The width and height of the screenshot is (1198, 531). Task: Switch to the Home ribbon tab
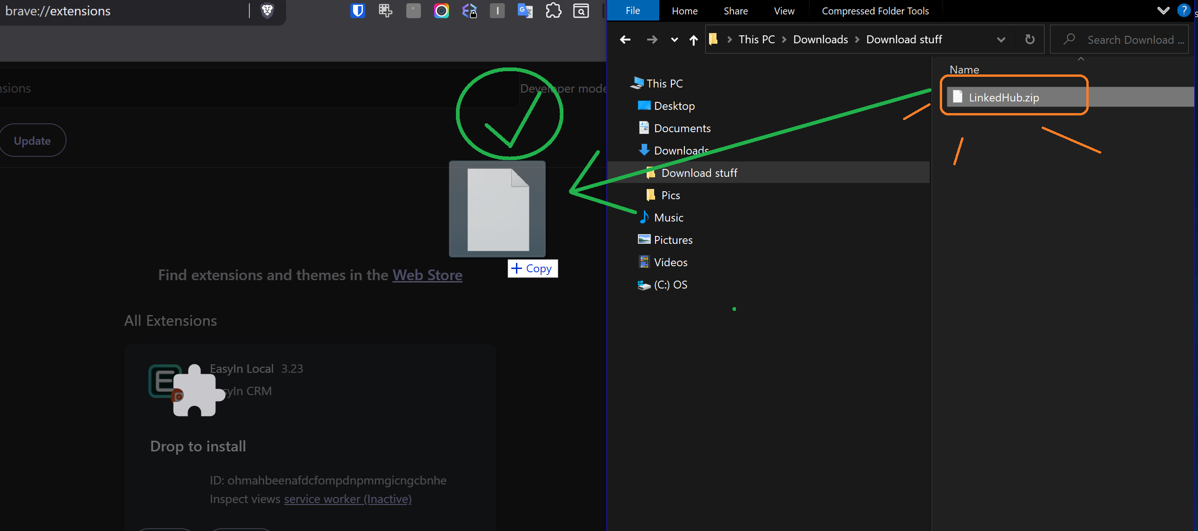pyautogui.click(x=684, y=11)
